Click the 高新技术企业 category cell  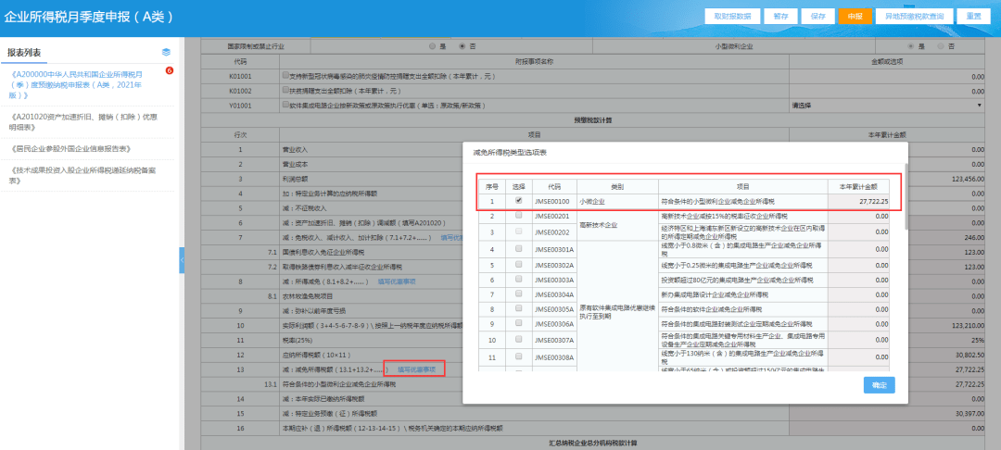(x=618, y=224)
